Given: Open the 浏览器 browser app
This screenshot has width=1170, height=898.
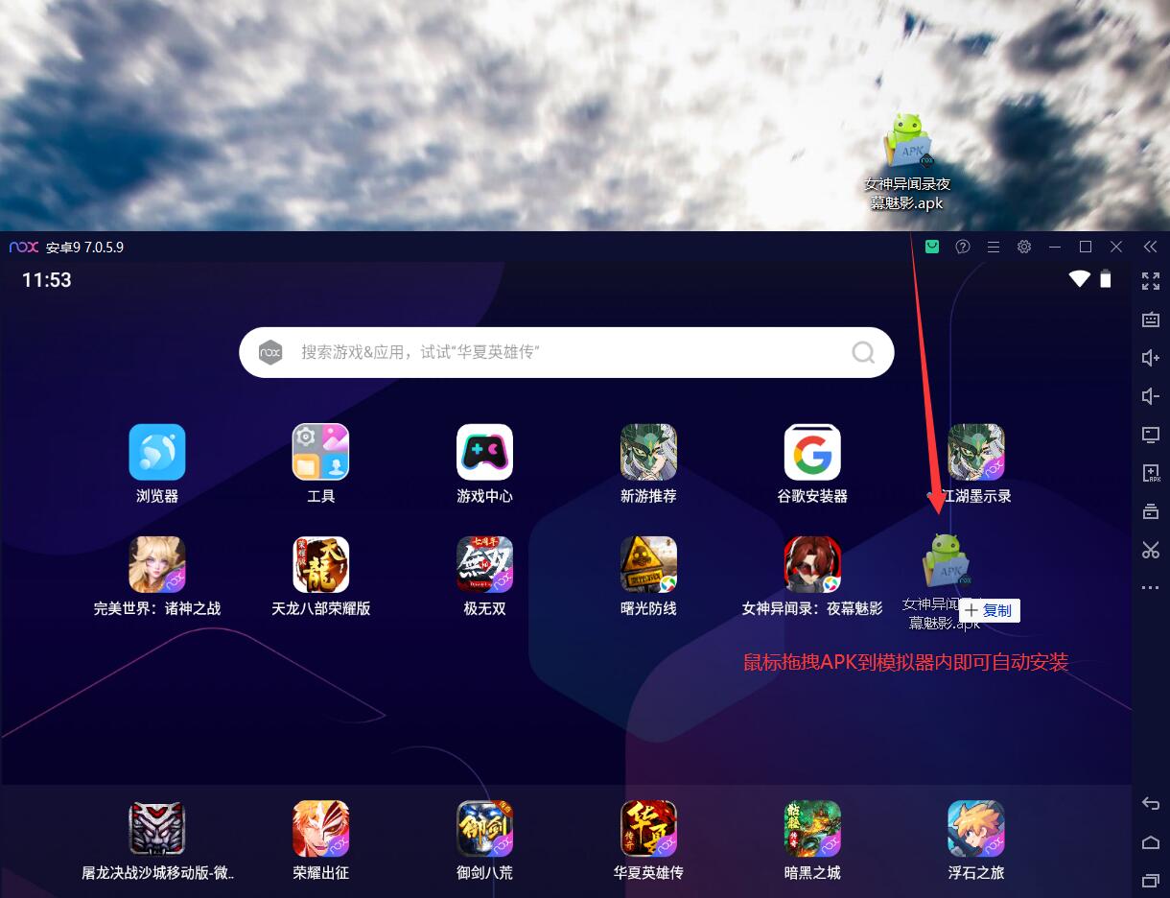Looking at the screenshot, I should pyautogui.click(x=157, y=452).
